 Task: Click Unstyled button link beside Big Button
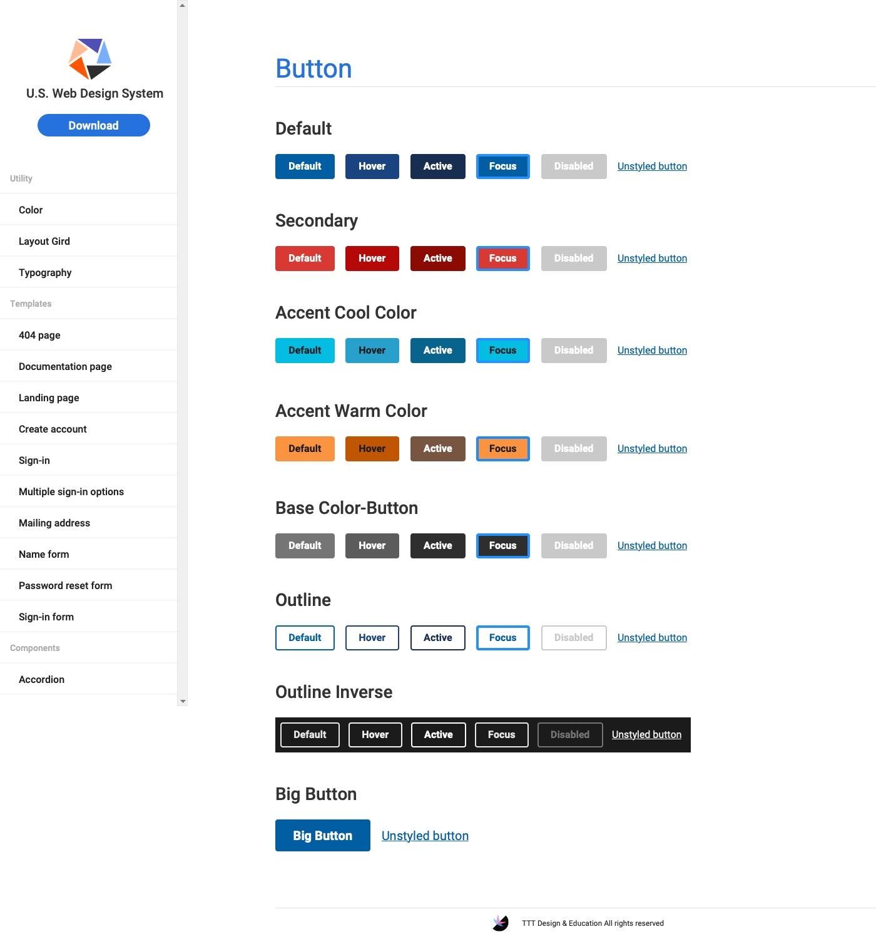point(425,836)
